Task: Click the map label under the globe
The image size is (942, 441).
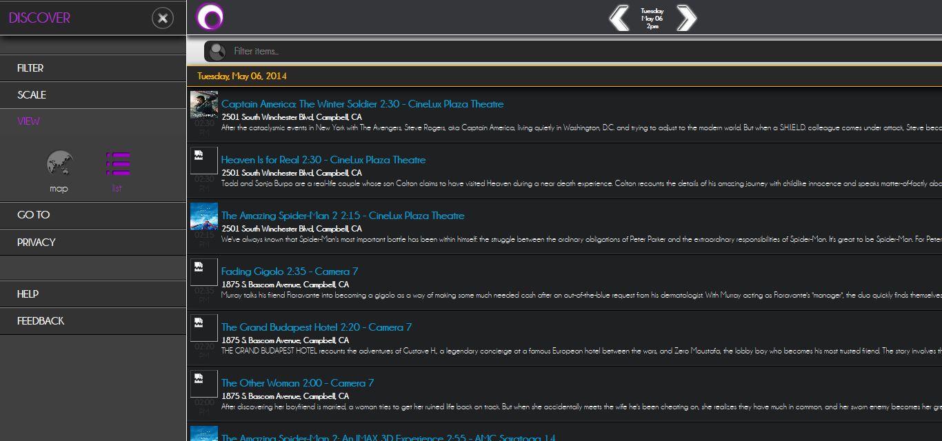Action: click(x=59, y=188)
